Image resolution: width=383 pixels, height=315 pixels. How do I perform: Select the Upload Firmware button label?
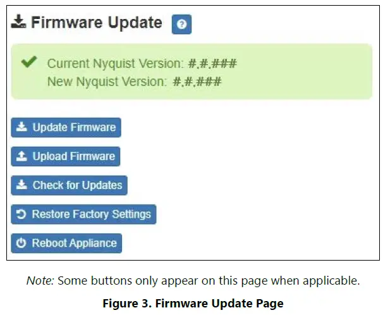(x=74, y=156)
